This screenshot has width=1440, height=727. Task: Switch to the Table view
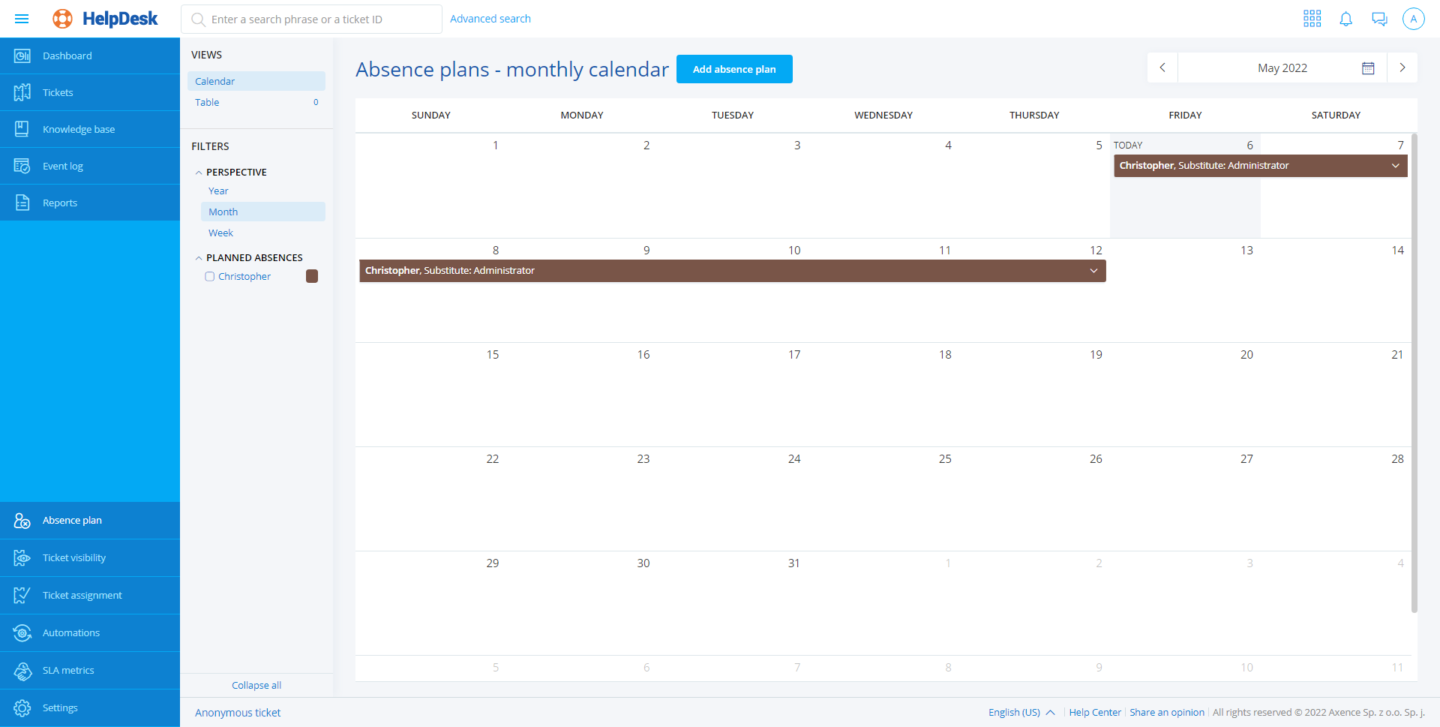tap(208, 103)
